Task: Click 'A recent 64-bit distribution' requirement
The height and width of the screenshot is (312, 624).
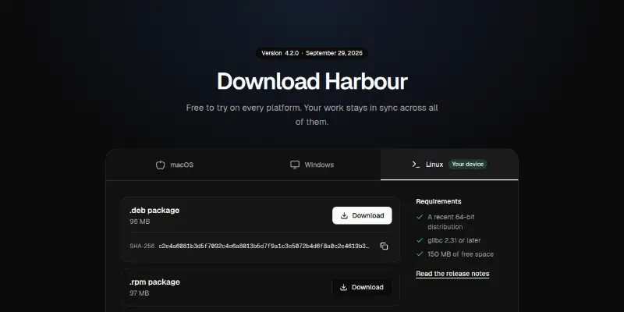Action: pos(451,222)
